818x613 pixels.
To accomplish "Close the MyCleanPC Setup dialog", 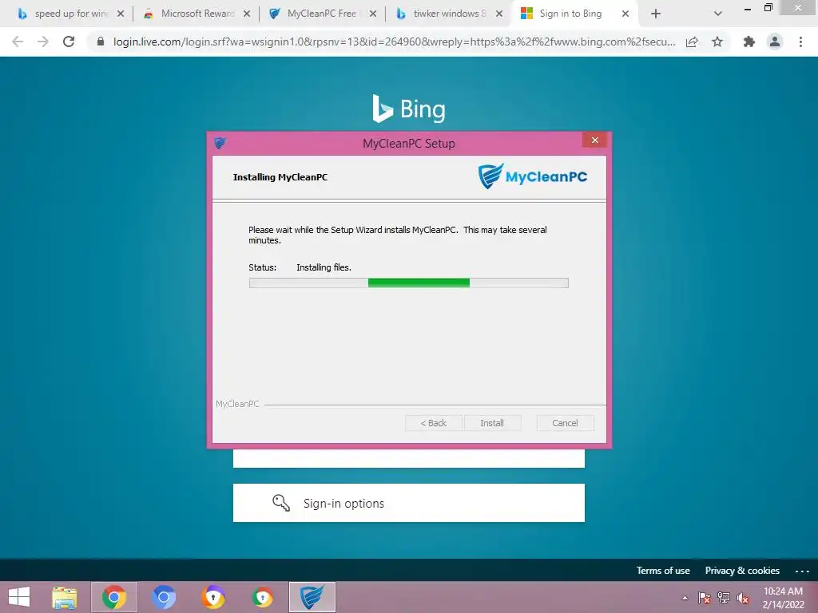I will pyautogui.click(x=594, y=140).
